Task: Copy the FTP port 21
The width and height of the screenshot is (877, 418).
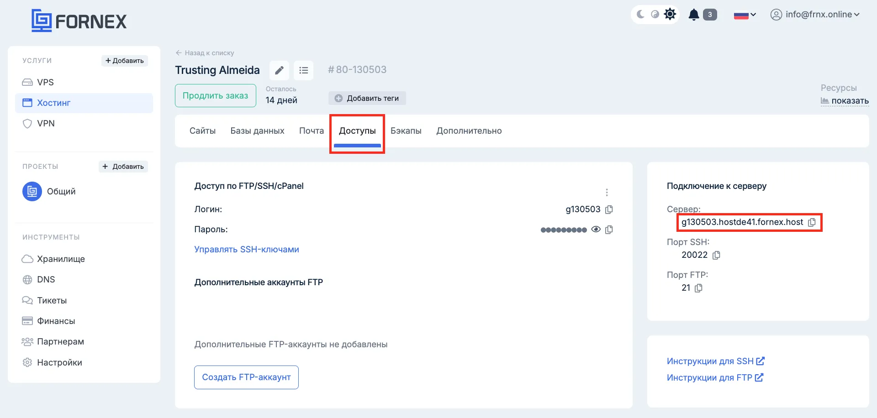Action: click(698, 288)
